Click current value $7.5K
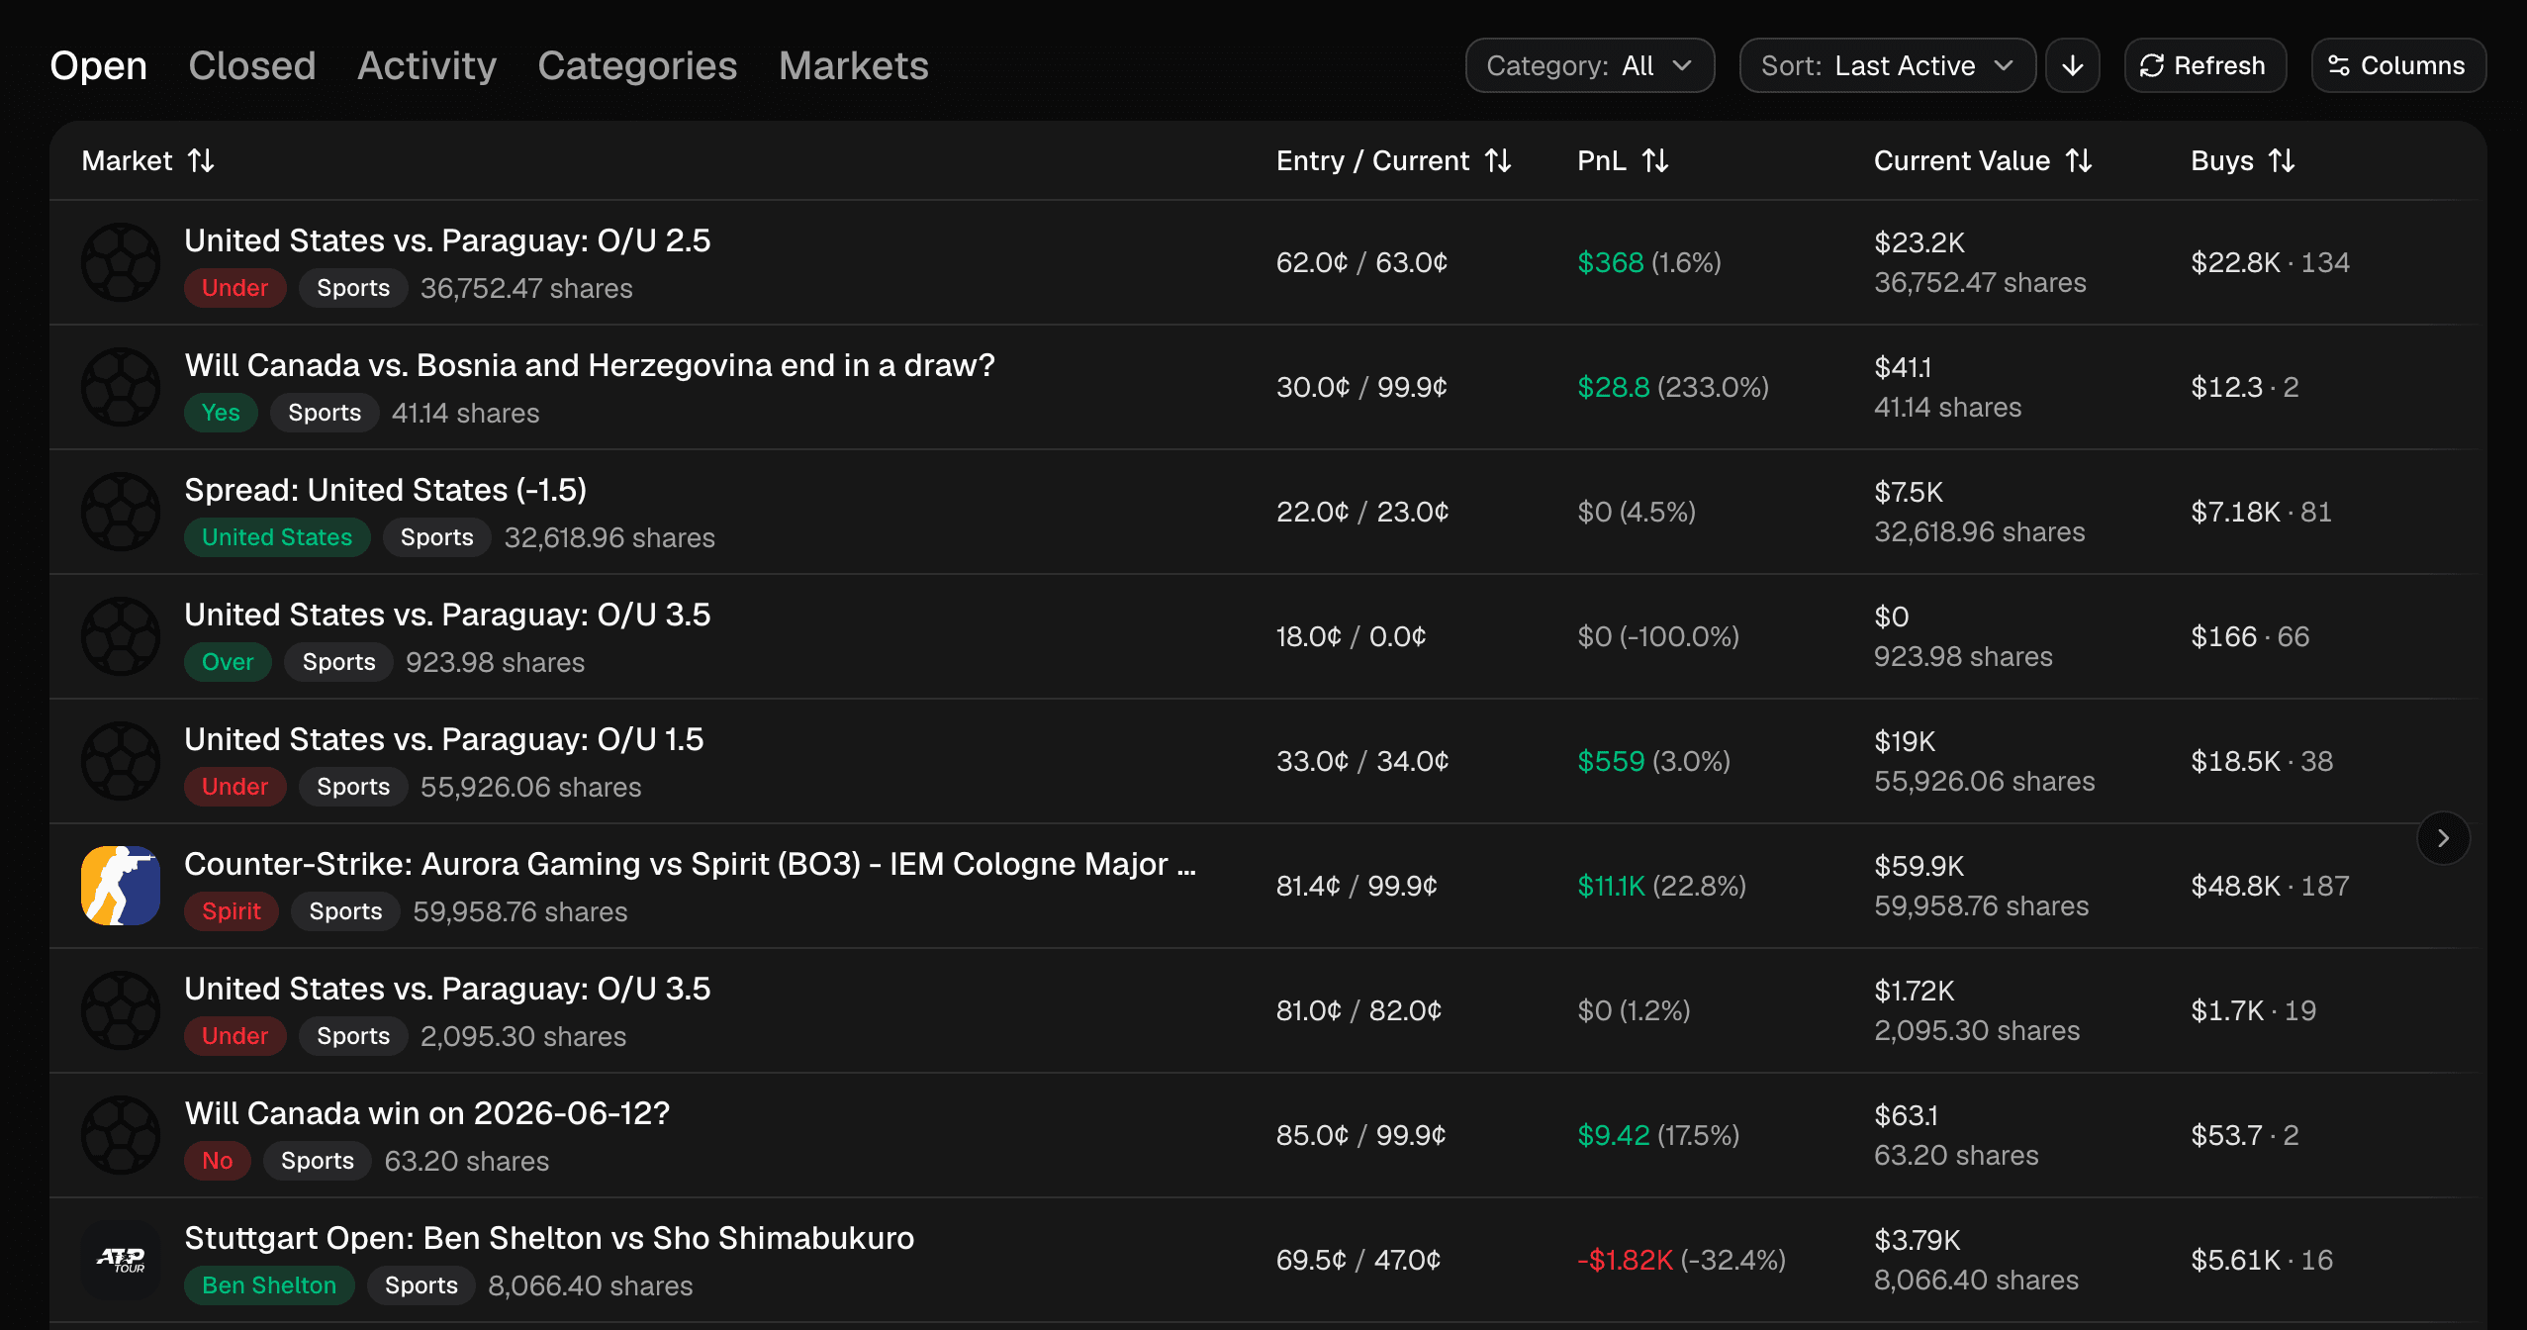Image resolution: width=2527 pixels, height=1330 pixels. point(1909,492)
